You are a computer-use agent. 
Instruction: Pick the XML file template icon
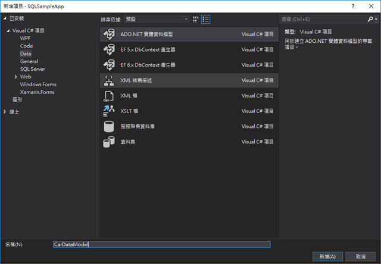pyautogui.click(x=108, y=96)
